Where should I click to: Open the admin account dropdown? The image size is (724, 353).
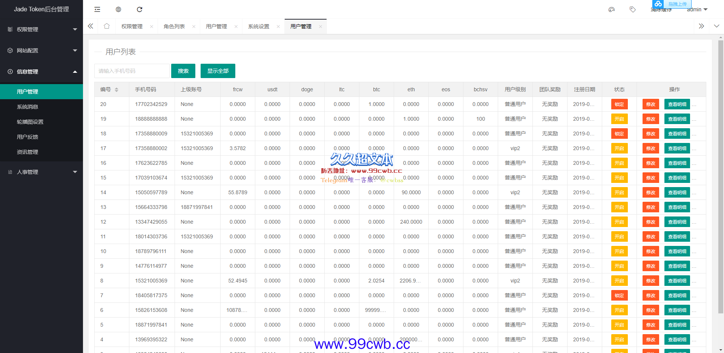coord(697,10)
